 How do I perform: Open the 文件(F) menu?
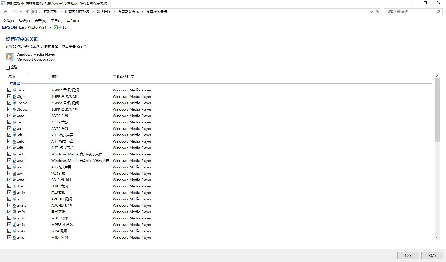pyautogui.click(x=8, y=21)
